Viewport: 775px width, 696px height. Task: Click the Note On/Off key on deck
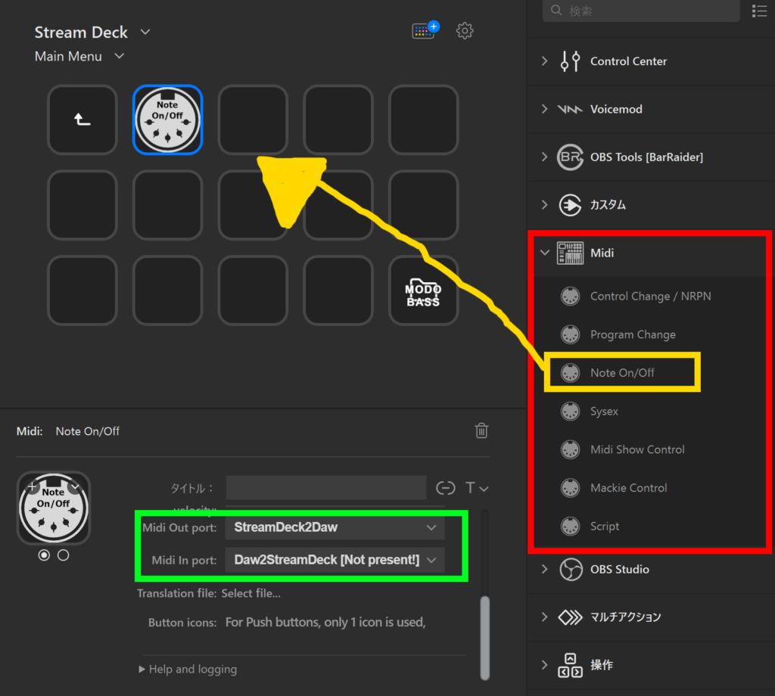click(x=167, y=120)
